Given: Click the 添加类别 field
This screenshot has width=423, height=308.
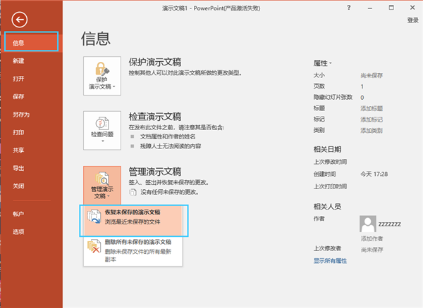Looking at the screenshot, I should click(372, 131).
